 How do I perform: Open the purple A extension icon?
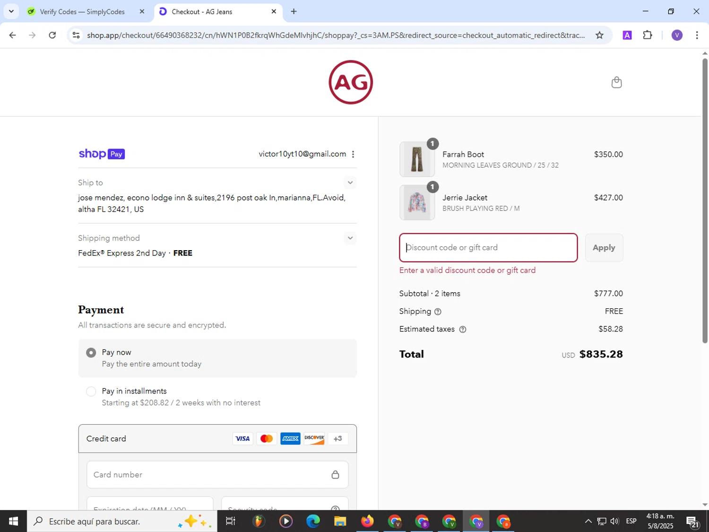pyautogui.click(x=627, y=35)
